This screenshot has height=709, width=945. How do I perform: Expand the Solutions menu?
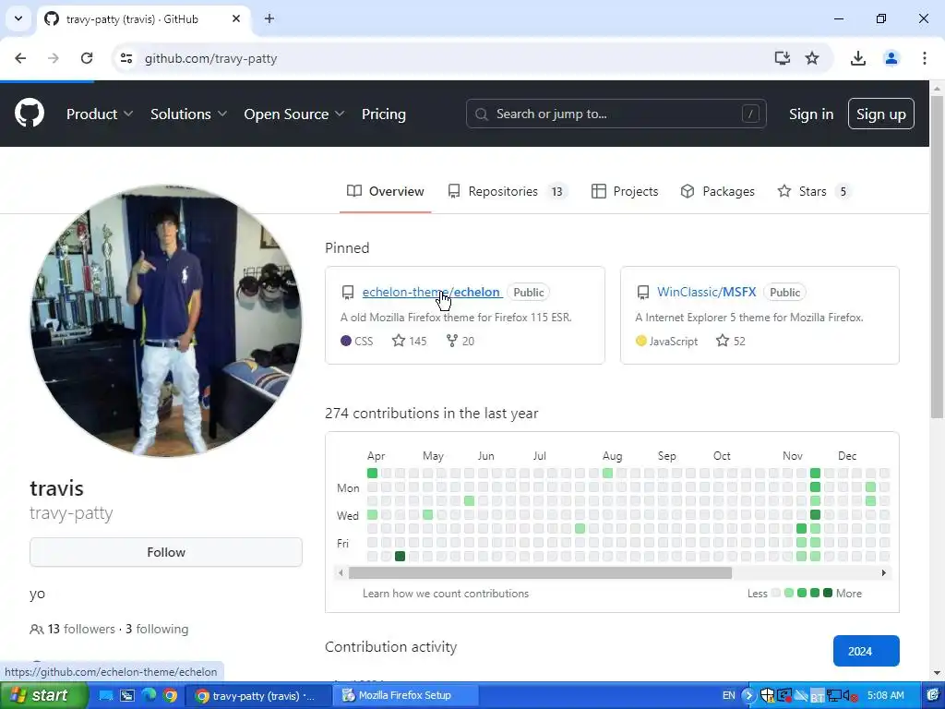click(x=188, y=114)
